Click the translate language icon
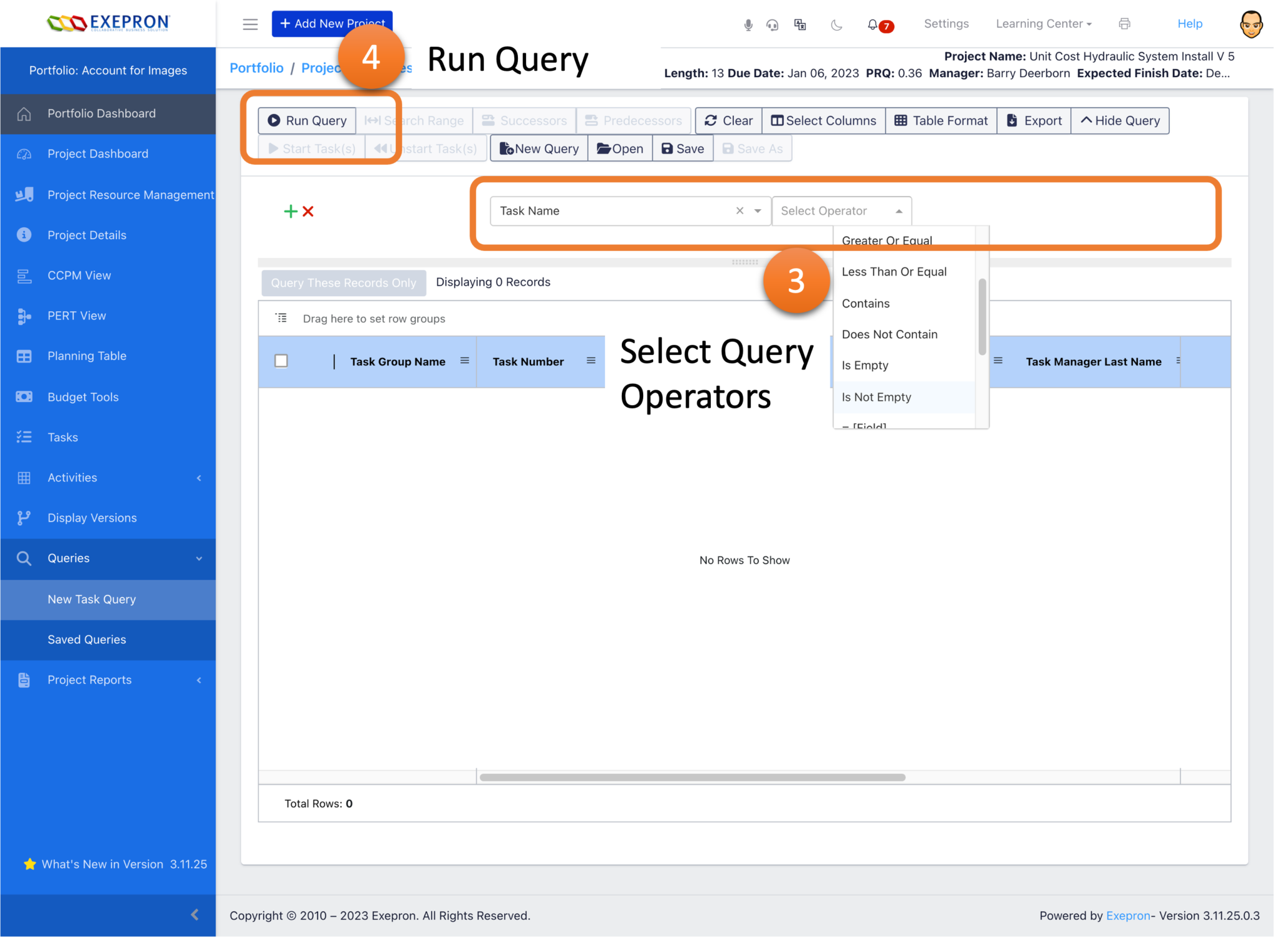Image resolution: width=1275 pixels, height=938 pixels. pos(800,25)
